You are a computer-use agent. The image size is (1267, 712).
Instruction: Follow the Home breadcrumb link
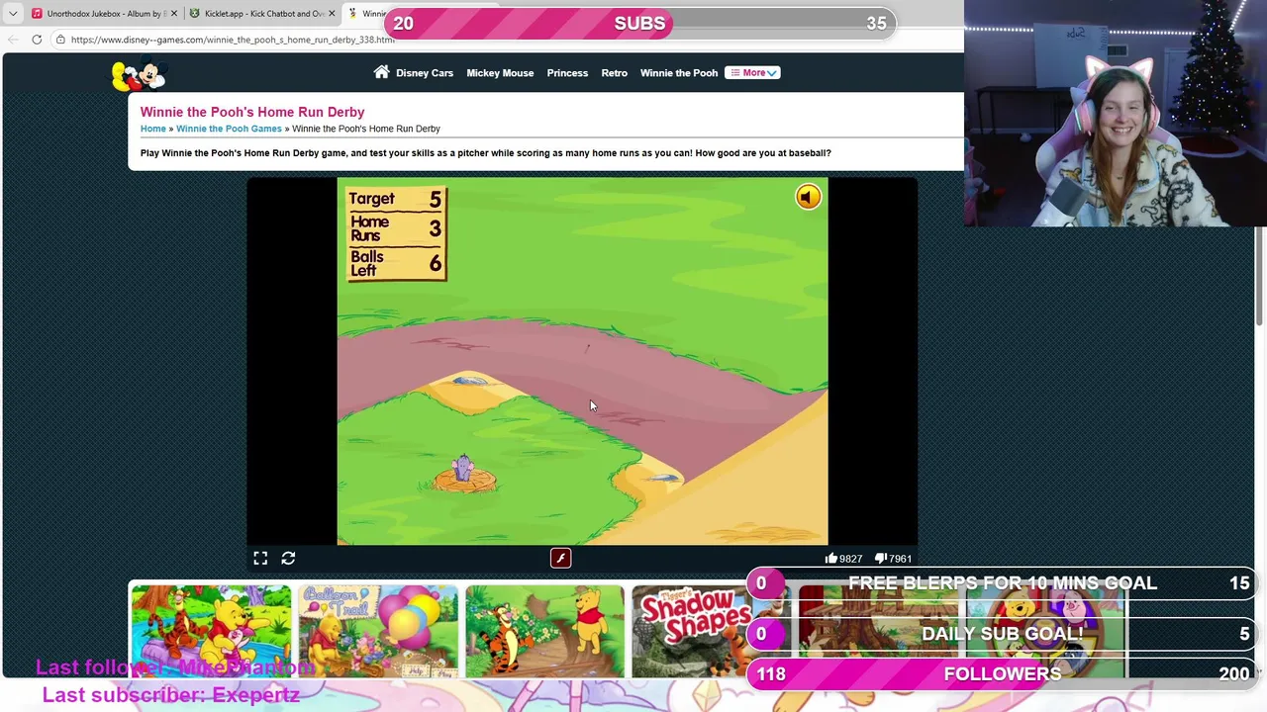pyautogui.click(x=153, y=129)
